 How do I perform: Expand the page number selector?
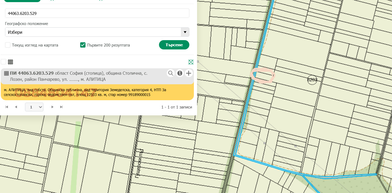34,107
